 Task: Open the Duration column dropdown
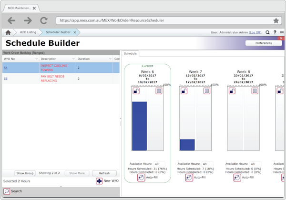point(110,59)
